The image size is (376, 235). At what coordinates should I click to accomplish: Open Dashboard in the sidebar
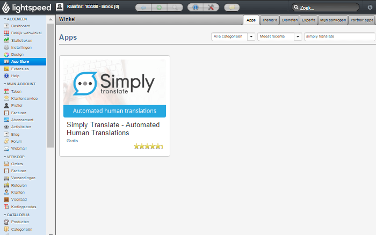tap(20, 26)
